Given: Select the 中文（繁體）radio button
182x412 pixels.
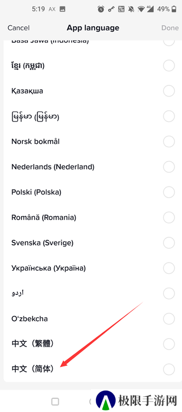Looking at the screenshot, I should 169,344.
